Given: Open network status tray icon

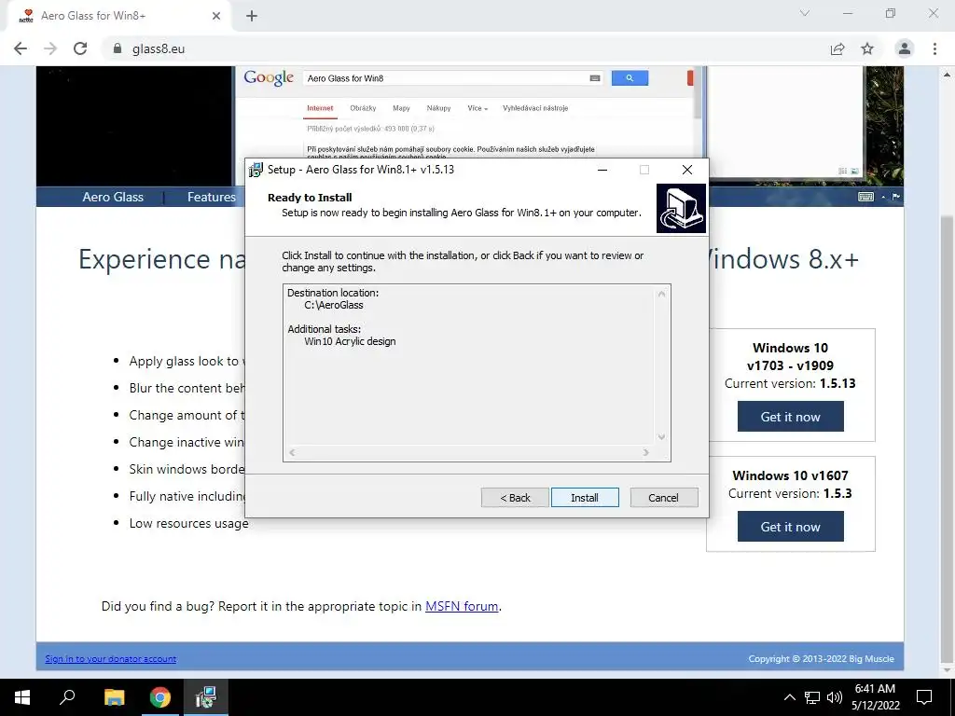Looking at the screenshot, I should click(x=812, y=697).
